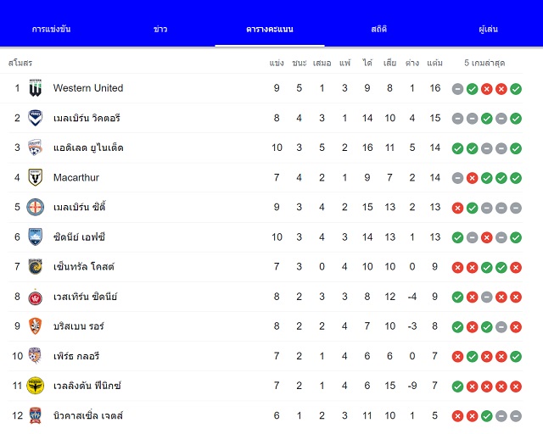Screen dimensions: 543x434
Task: Switch to the การแข่งขัน tab
Action: pyautogui.click(x=51, y=29)
